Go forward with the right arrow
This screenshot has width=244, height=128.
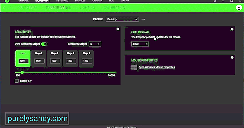11,8
